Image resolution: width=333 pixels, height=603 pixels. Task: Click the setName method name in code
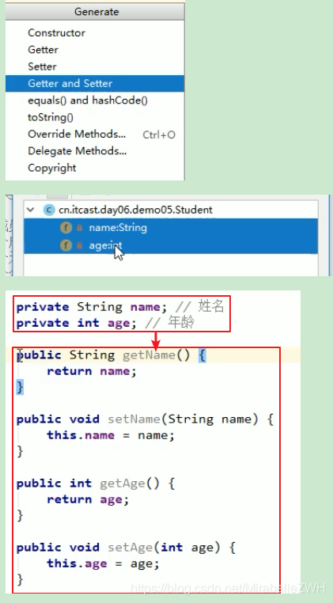point(134,419)
